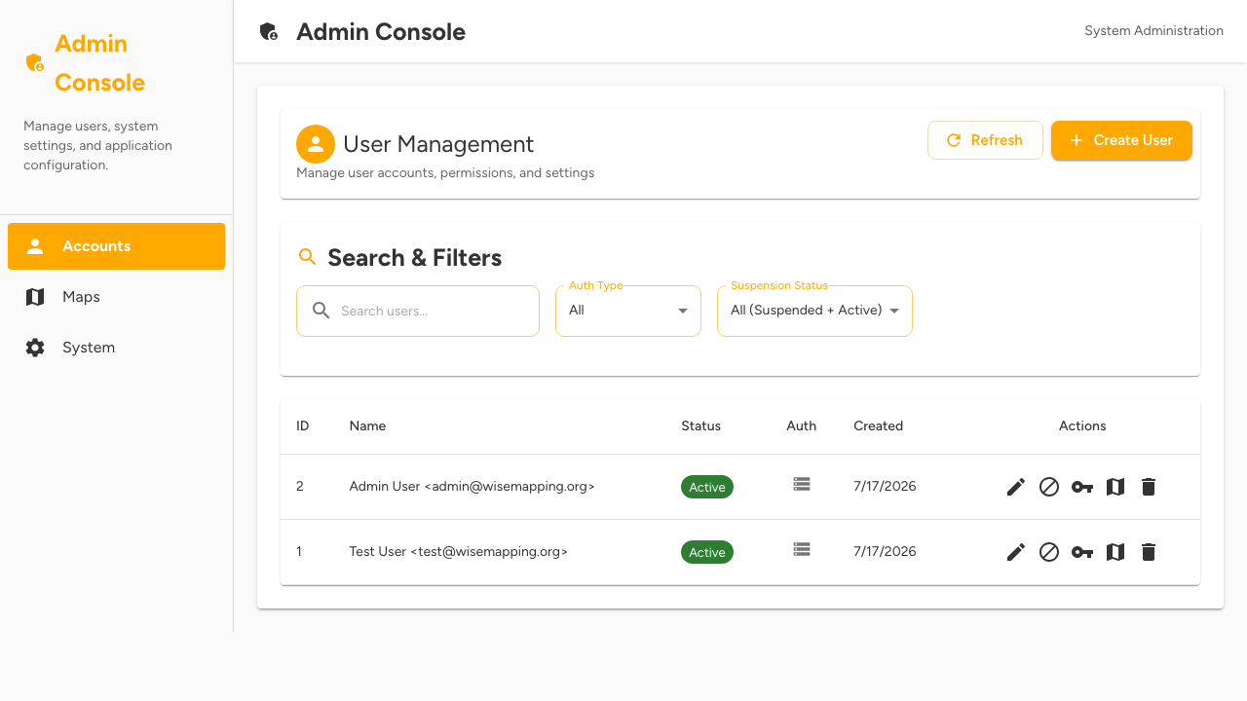Click the created date in Admin User row
Viewport: 1247px width, 701px height.
885,486
